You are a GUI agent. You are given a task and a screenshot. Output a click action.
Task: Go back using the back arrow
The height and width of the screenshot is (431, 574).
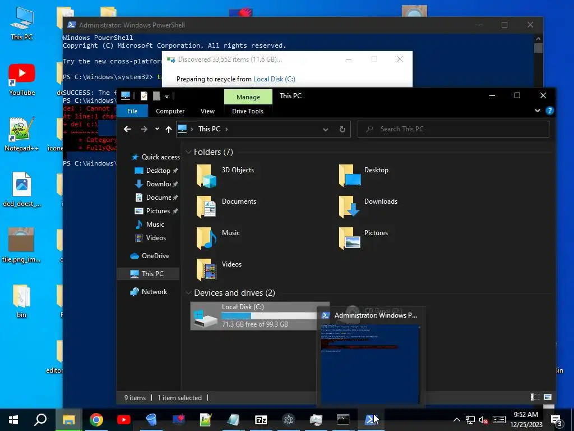127,129
